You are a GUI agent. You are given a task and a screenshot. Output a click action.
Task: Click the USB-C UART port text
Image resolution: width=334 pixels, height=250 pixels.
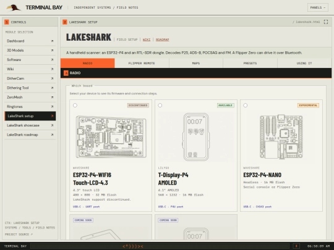(86, 207)
